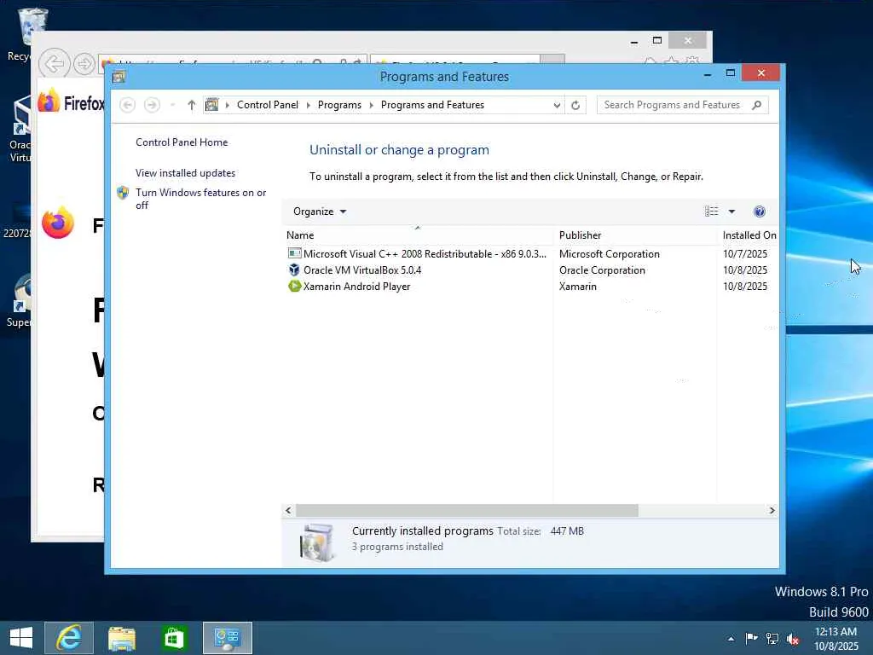Click Forward button in Internet Explorer window

coord(84,63)
